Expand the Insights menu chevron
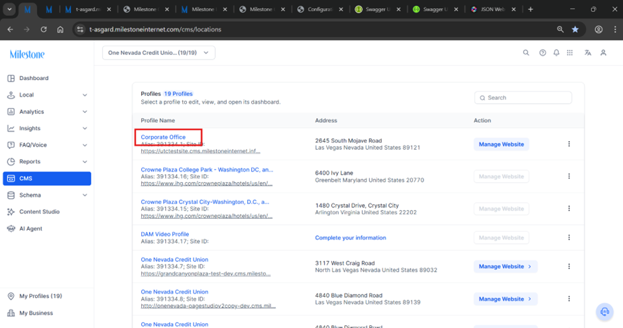Image resolution: width=623 pixels, height=328 pixels. point(85,129)
